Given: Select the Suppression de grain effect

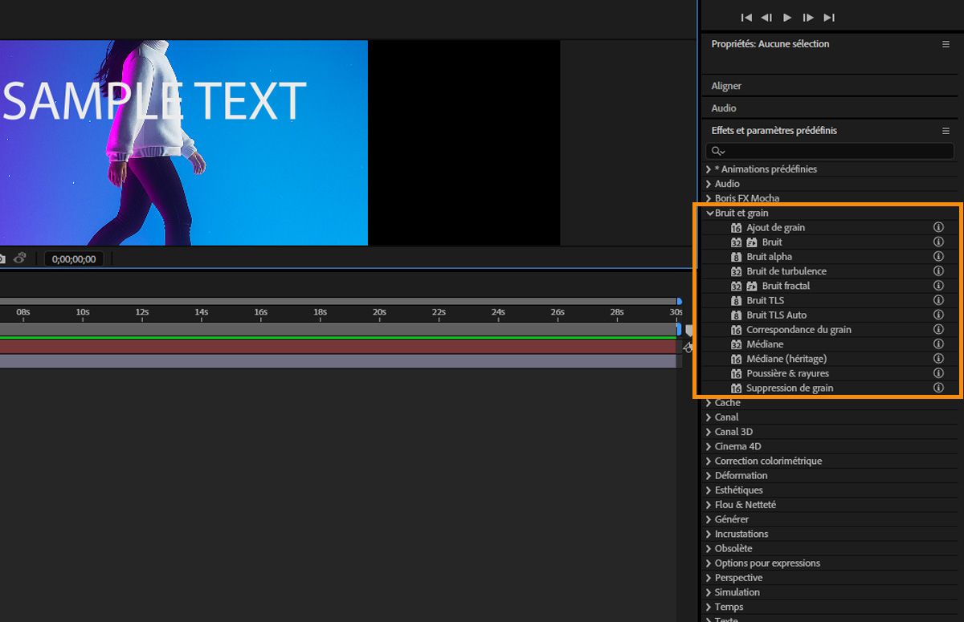Looking at the screenshot, I should (x=789, y=388).
